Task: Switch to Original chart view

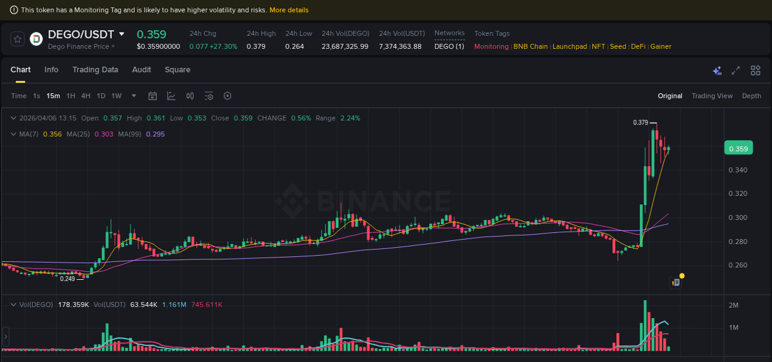Action: point(670,96)
